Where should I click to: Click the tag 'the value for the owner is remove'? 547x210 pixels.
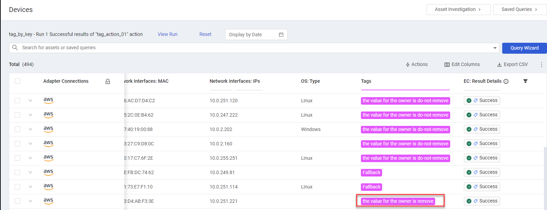(x=398, y=201)
